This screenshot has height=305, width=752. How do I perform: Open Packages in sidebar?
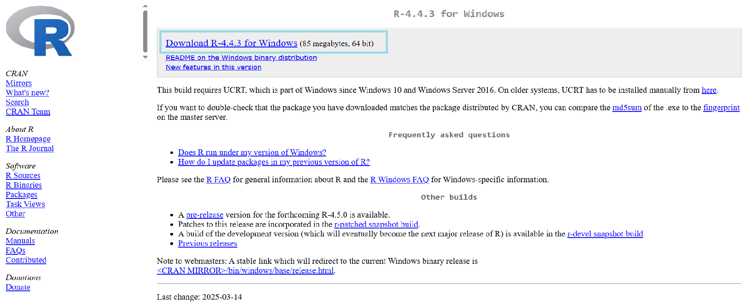pyautogui.click(x=22, y=194)
